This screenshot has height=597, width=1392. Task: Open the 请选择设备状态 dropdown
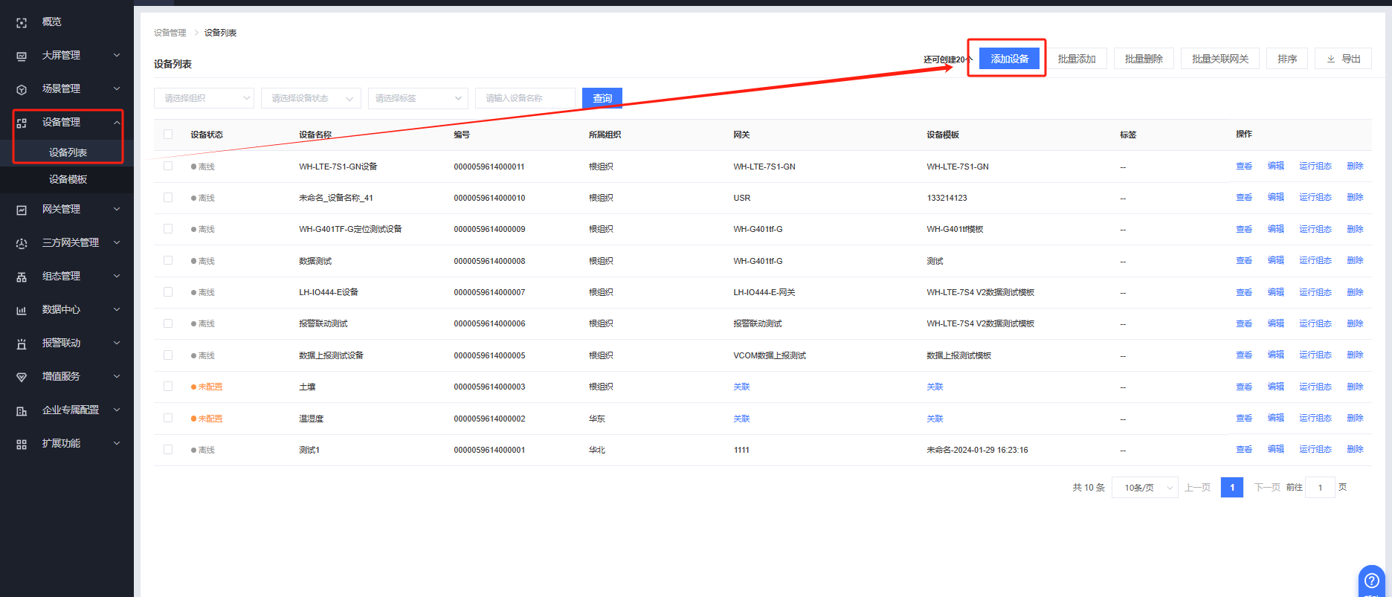[311, 98]
